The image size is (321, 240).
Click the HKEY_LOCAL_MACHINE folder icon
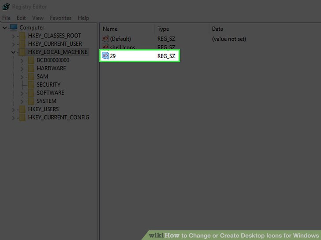[22, 52]
